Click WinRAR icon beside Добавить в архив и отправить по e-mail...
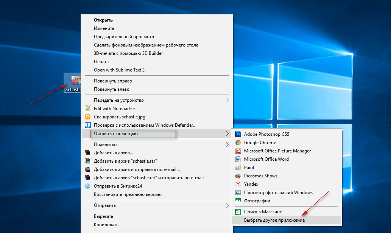This screenshot has width=391, height=233. click(87, 169)
